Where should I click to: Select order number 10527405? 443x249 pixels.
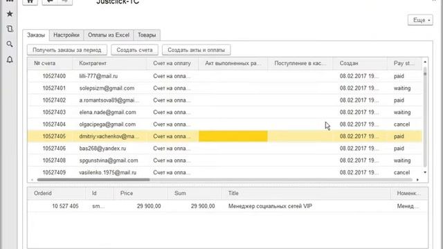click(54, 136)
